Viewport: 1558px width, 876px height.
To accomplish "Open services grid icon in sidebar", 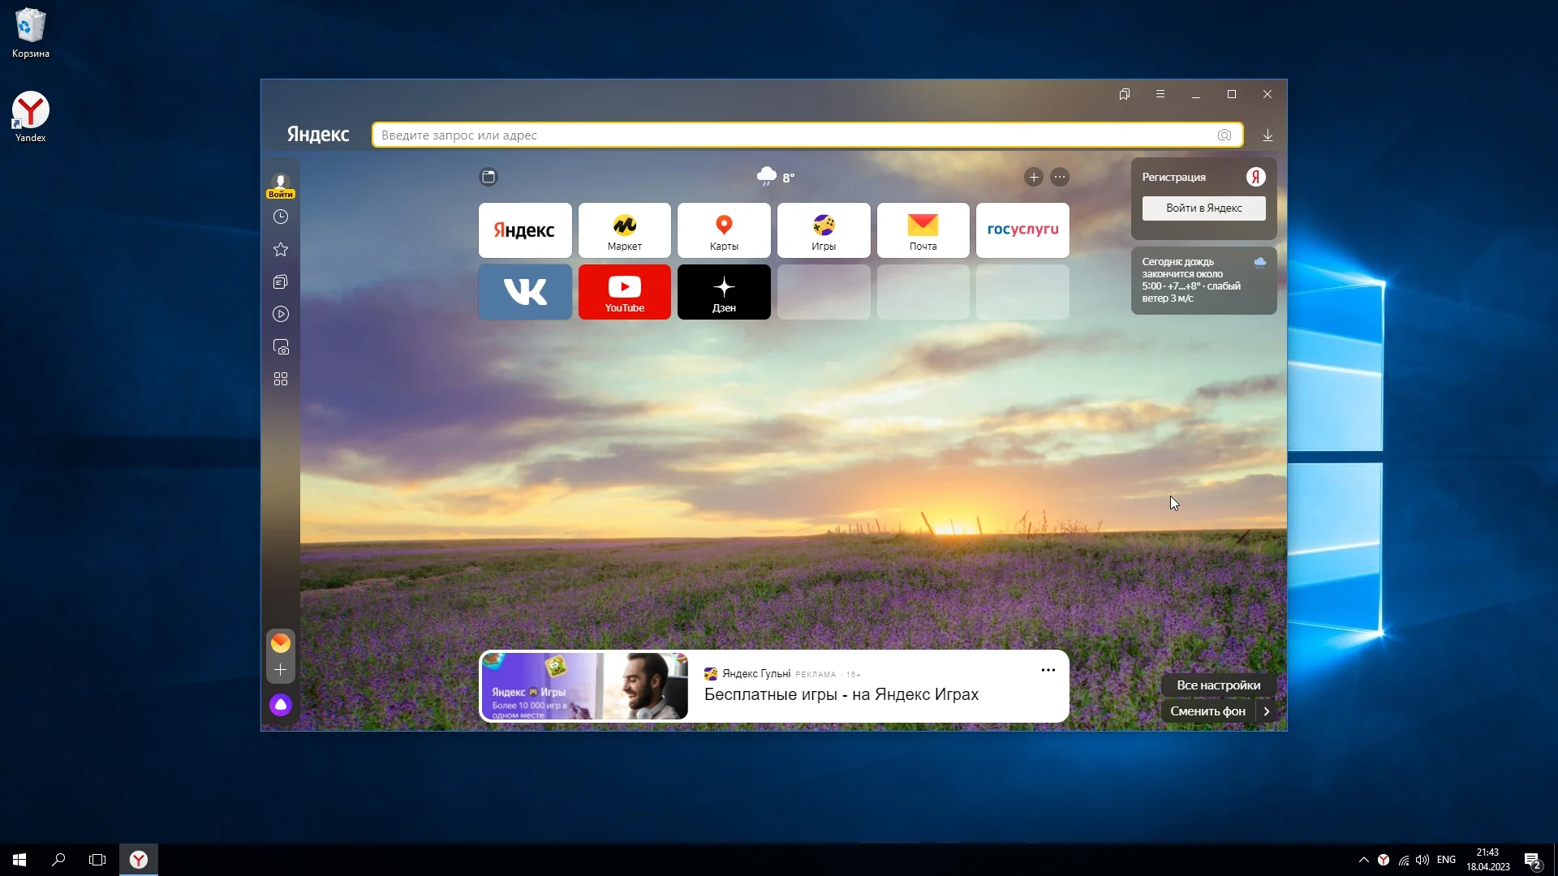I will pos(281,379).
